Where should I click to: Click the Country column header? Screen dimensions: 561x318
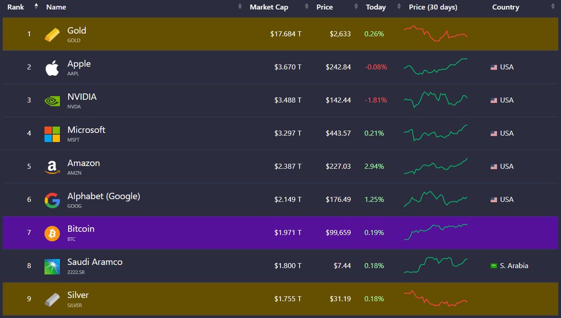[x=505, y=7]
